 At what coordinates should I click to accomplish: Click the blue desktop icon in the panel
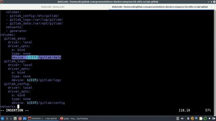(25, 119)
